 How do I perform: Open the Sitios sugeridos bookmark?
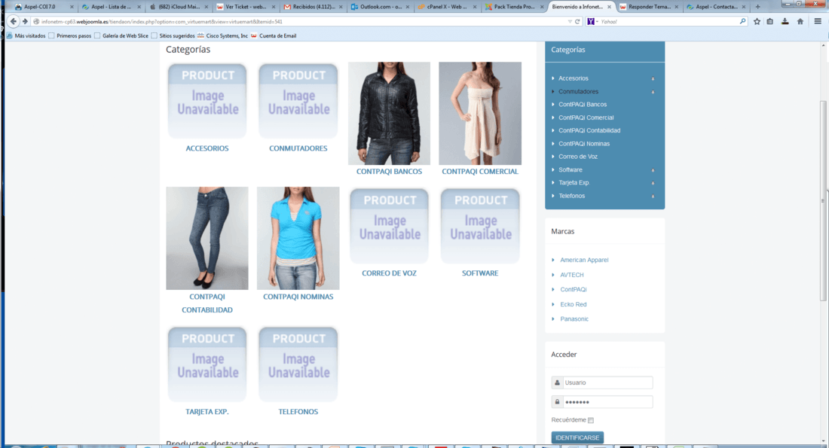173,36
